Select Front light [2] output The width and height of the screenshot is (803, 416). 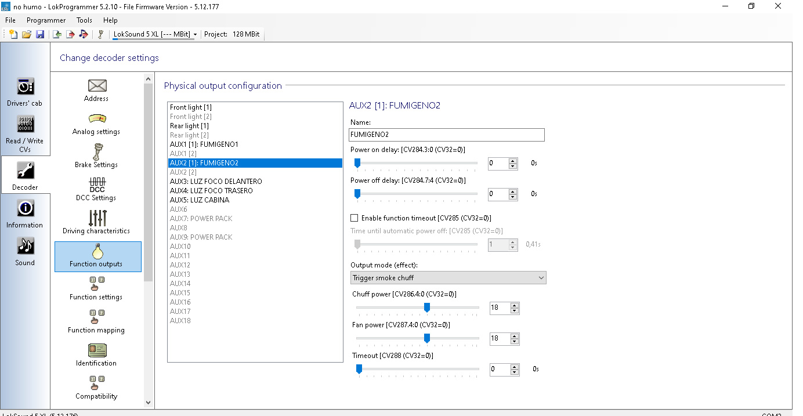255,117
